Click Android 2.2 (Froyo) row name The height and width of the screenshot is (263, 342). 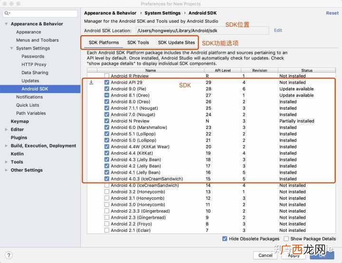[131, 224]
